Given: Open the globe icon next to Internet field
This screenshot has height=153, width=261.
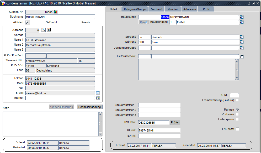Looking at the screenshot, I should click(x=98, y=98).
